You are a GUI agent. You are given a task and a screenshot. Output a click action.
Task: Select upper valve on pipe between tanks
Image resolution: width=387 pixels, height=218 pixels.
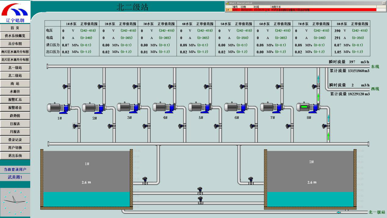tap(200, 191)
